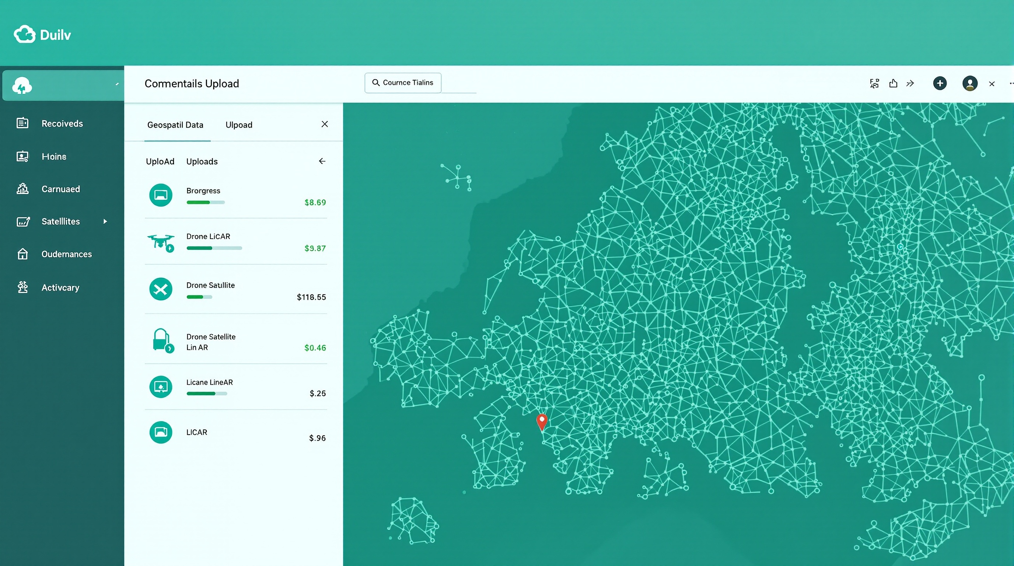The height and width of the screenshot is (566, 1014).
Task: Switch to the Ulpoad tab
Action: [238, 125]
